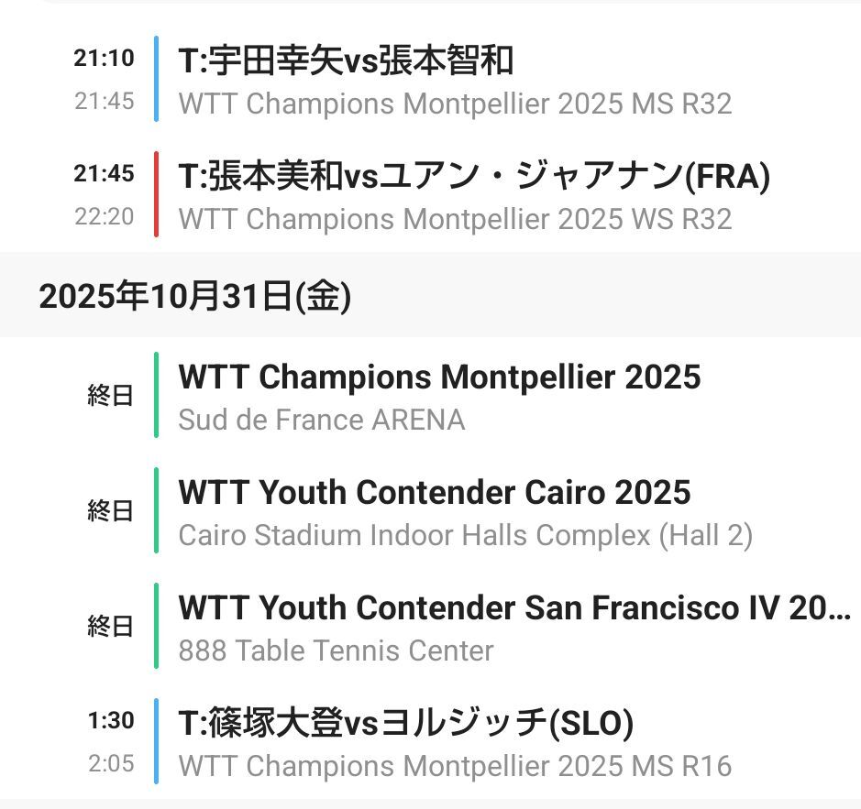Click Cairo Stadium Indoor Halls Complex venue text
861x809 pixels.
[465, 535]
